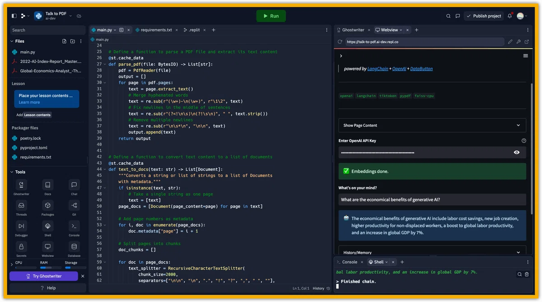Open the notifications bell
Viewport: 542px width, 302px height.
[509, 16]
